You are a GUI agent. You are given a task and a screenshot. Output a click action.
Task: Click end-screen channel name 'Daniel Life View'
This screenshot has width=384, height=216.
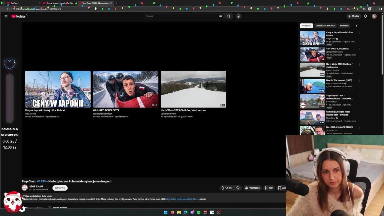coord(168,114)
